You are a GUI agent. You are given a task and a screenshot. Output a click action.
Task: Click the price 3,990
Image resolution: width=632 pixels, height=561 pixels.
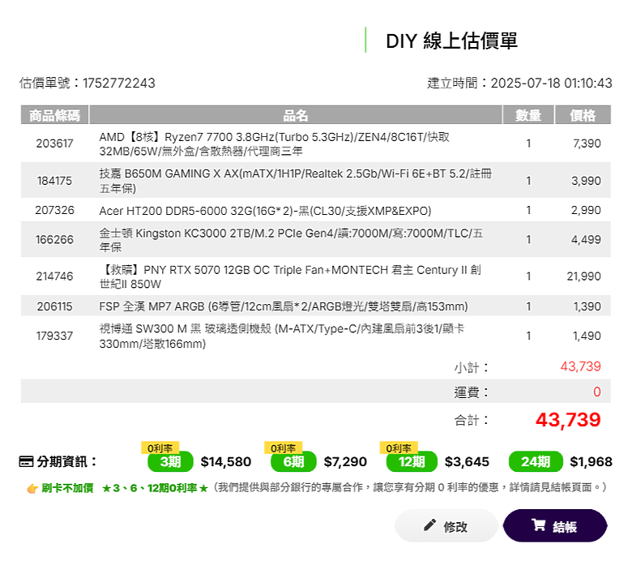[x=586, y=180]
